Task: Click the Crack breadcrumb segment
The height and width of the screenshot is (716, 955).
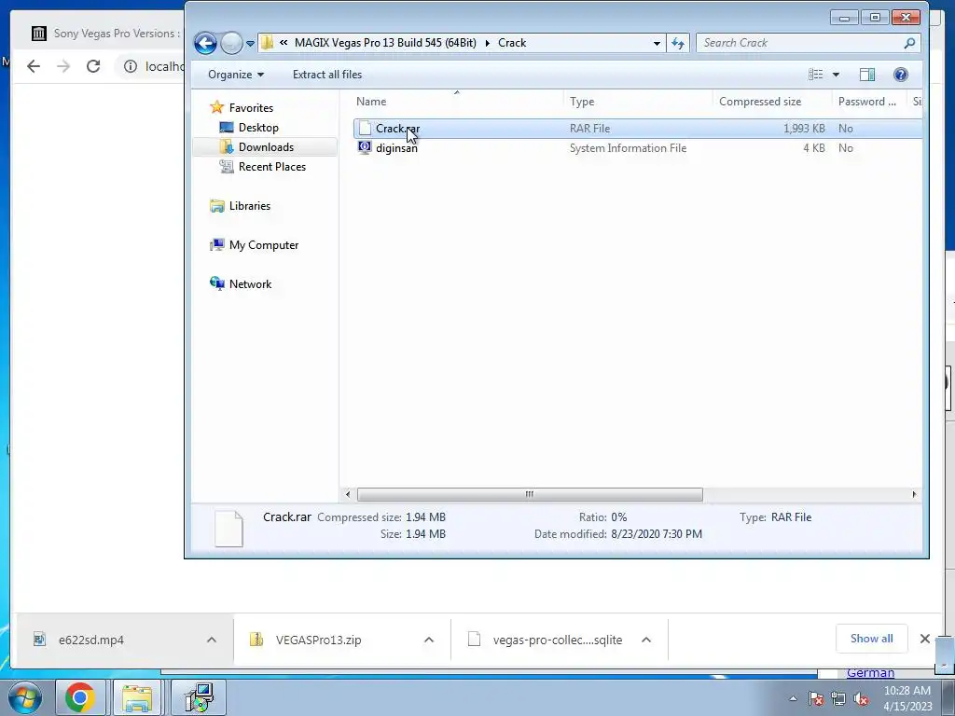Action: [512, 43]
